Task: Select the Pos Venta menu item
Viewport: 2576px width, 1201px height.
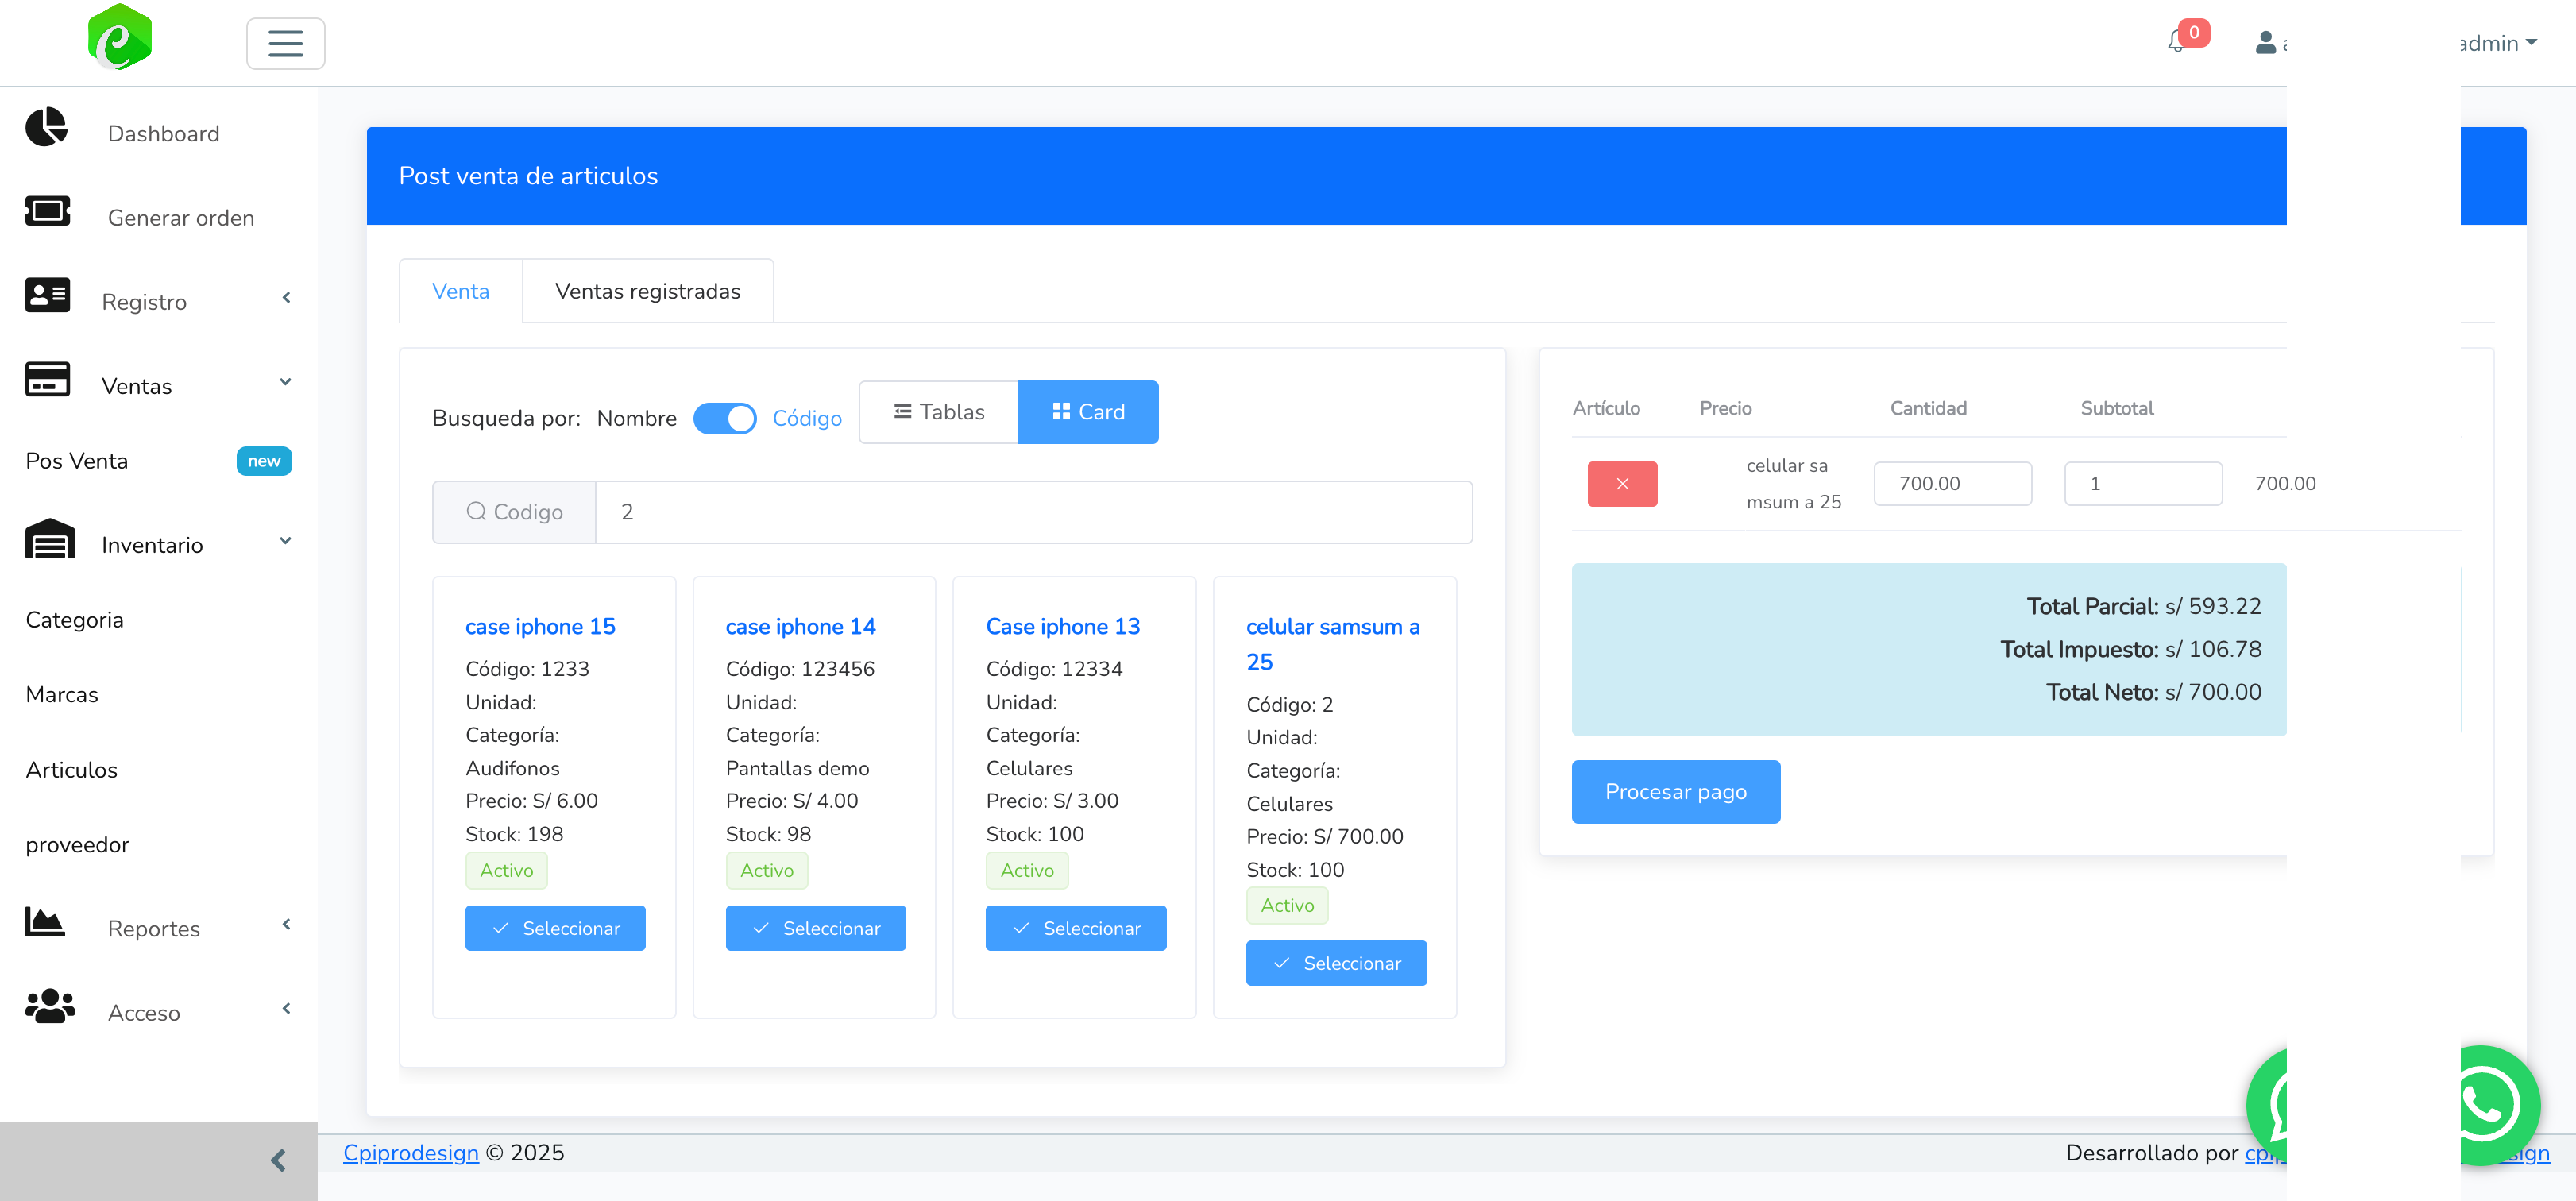Action: [78, 461]
